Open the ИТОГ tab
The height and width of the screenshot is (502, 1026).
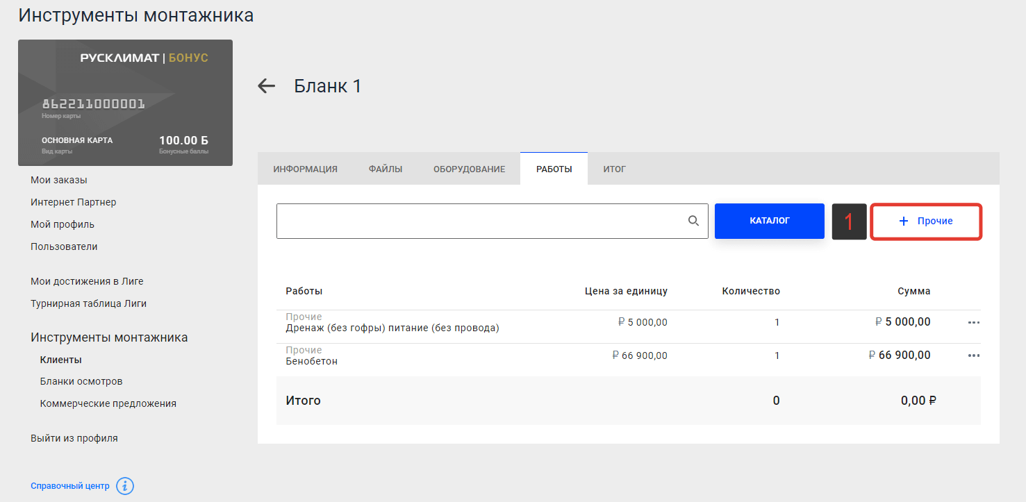coord(615,169)
